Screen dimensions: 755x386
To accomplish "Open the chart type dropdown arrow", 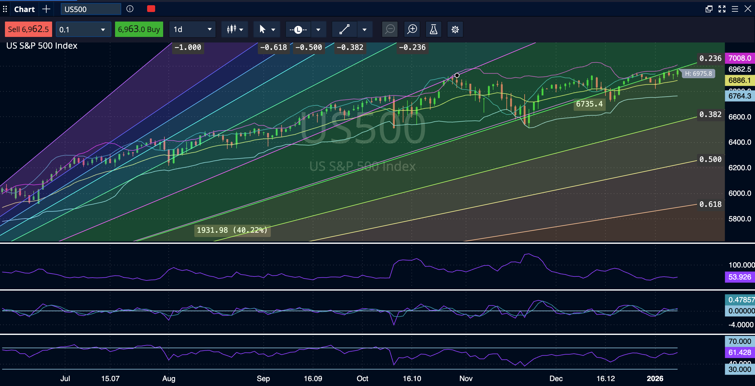I will click(x=241, y=29).
